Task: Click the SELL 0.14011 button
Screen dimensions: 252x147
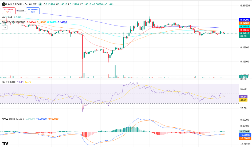Action: click(9, 11)
